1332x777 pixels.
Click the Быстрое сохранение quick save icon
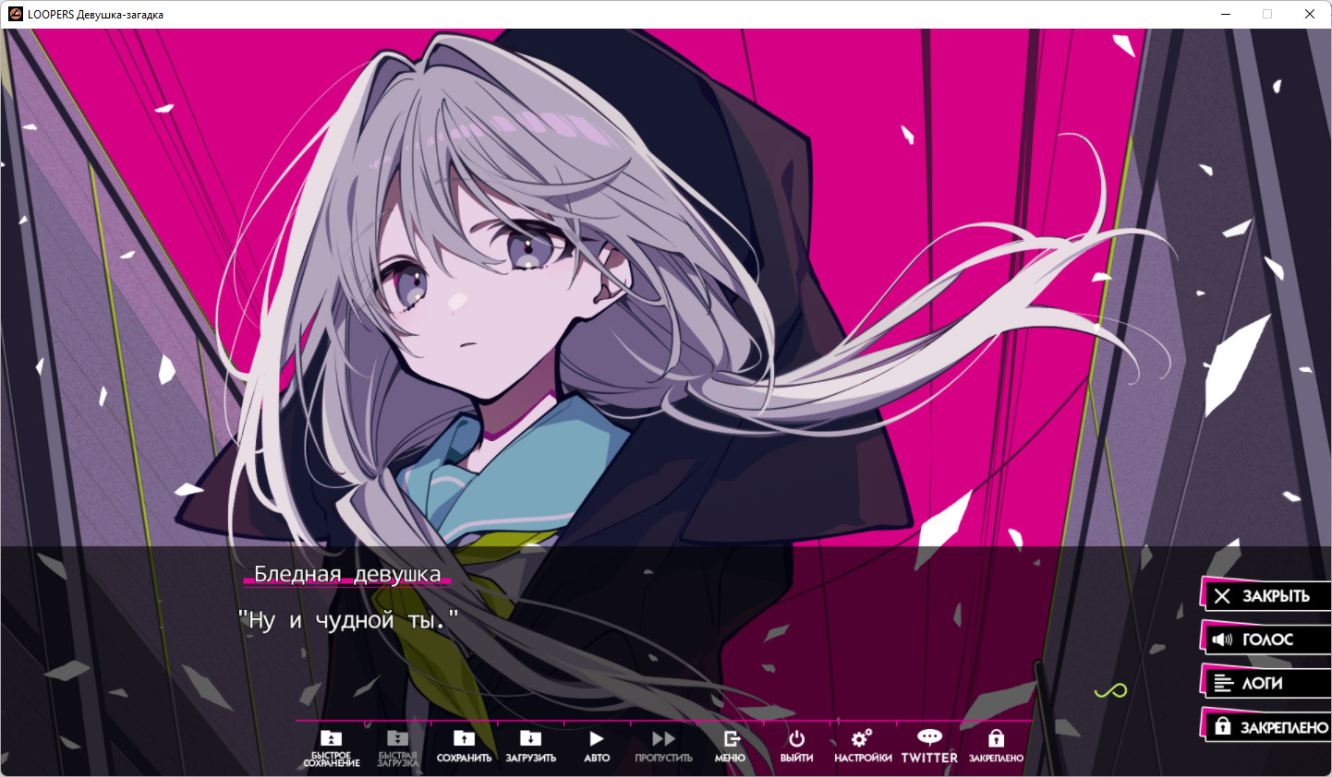coord(331,748)
